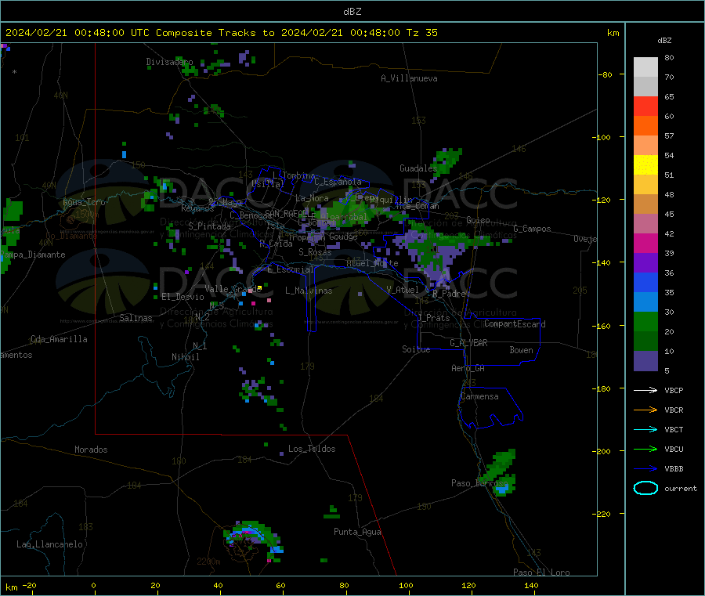Click the 'S_Rosas' map label

pos(315,252)
